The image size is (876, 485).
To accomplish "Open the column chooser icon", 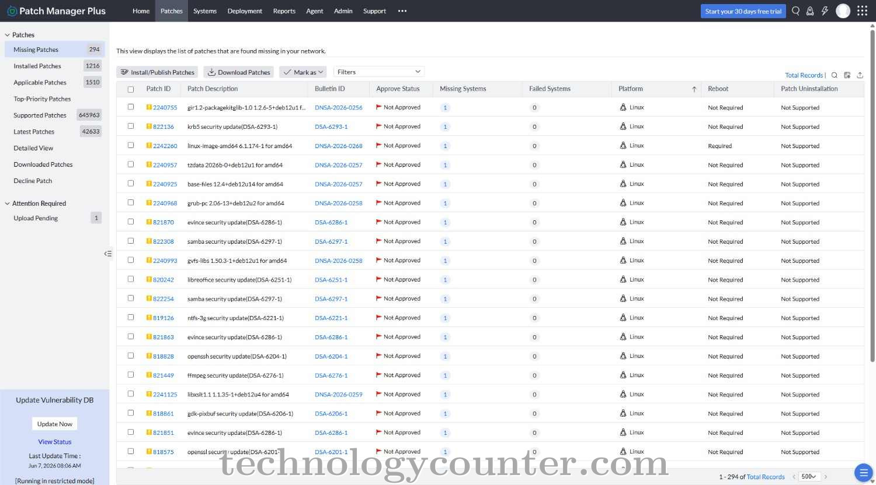I will point(847,75).
